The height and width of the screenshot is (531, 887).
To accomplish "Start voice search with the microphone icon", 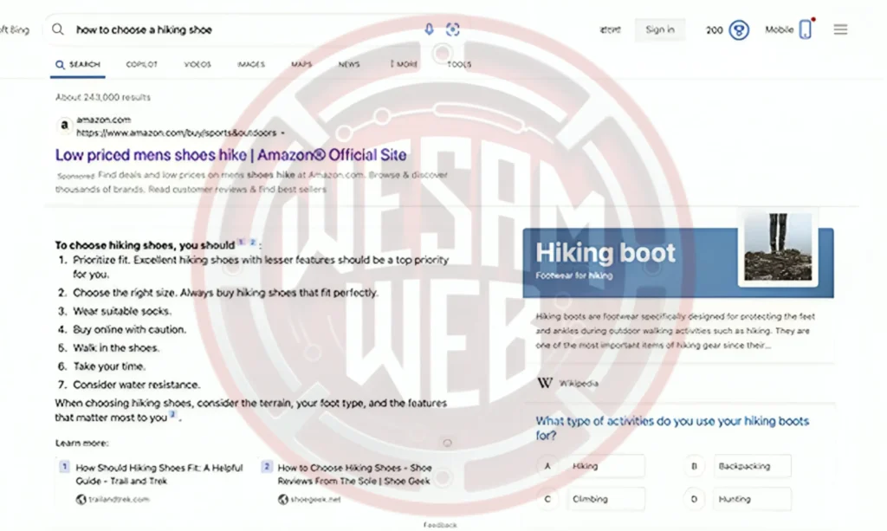I will 429,29.
